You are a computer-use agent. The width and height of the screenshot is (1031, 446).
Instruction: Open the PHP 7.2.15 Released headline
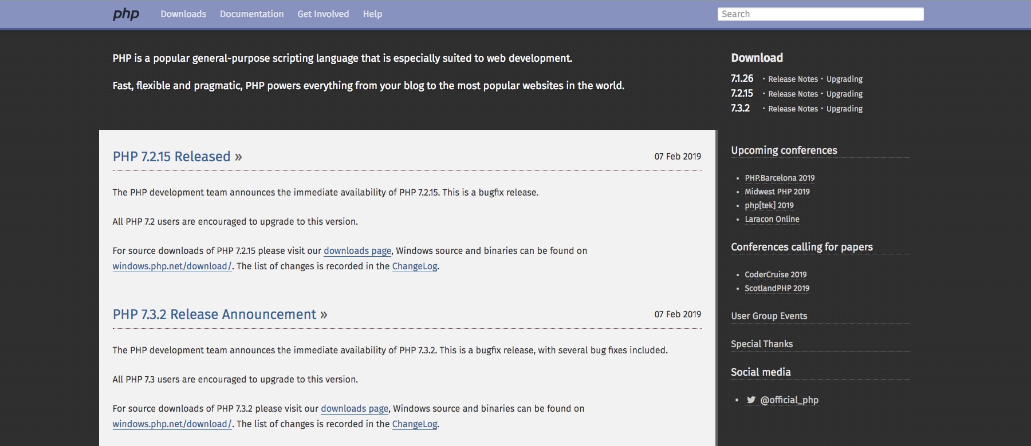pyautogui.click(x=171, y=157)
